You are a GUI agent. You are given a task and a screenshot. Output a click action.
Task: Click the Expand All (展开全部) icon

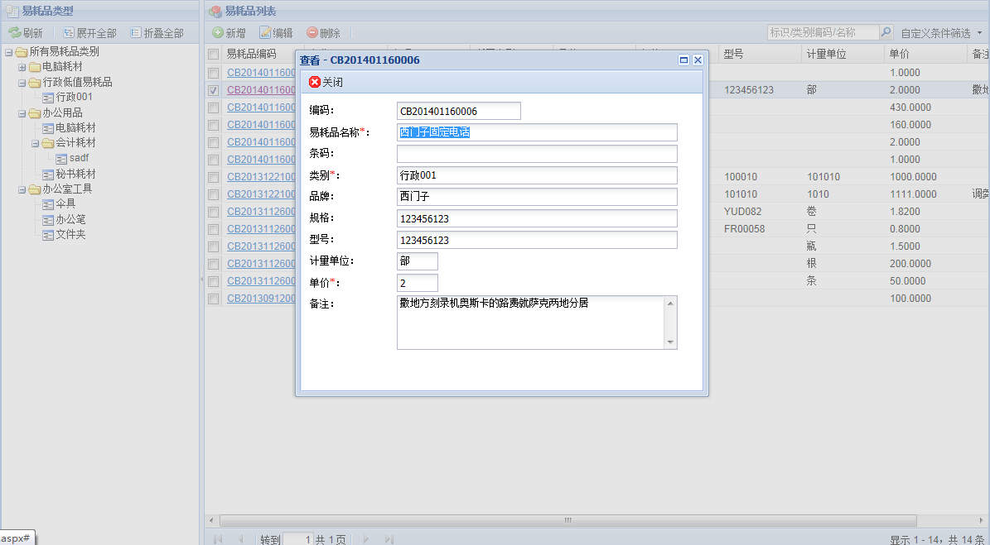tap(69, 33)
